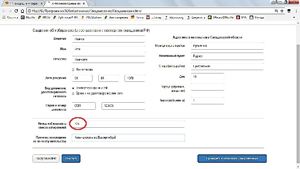Click the birth year field showing 1970
The image size is (300, 169).
click(x=135, y=78)
